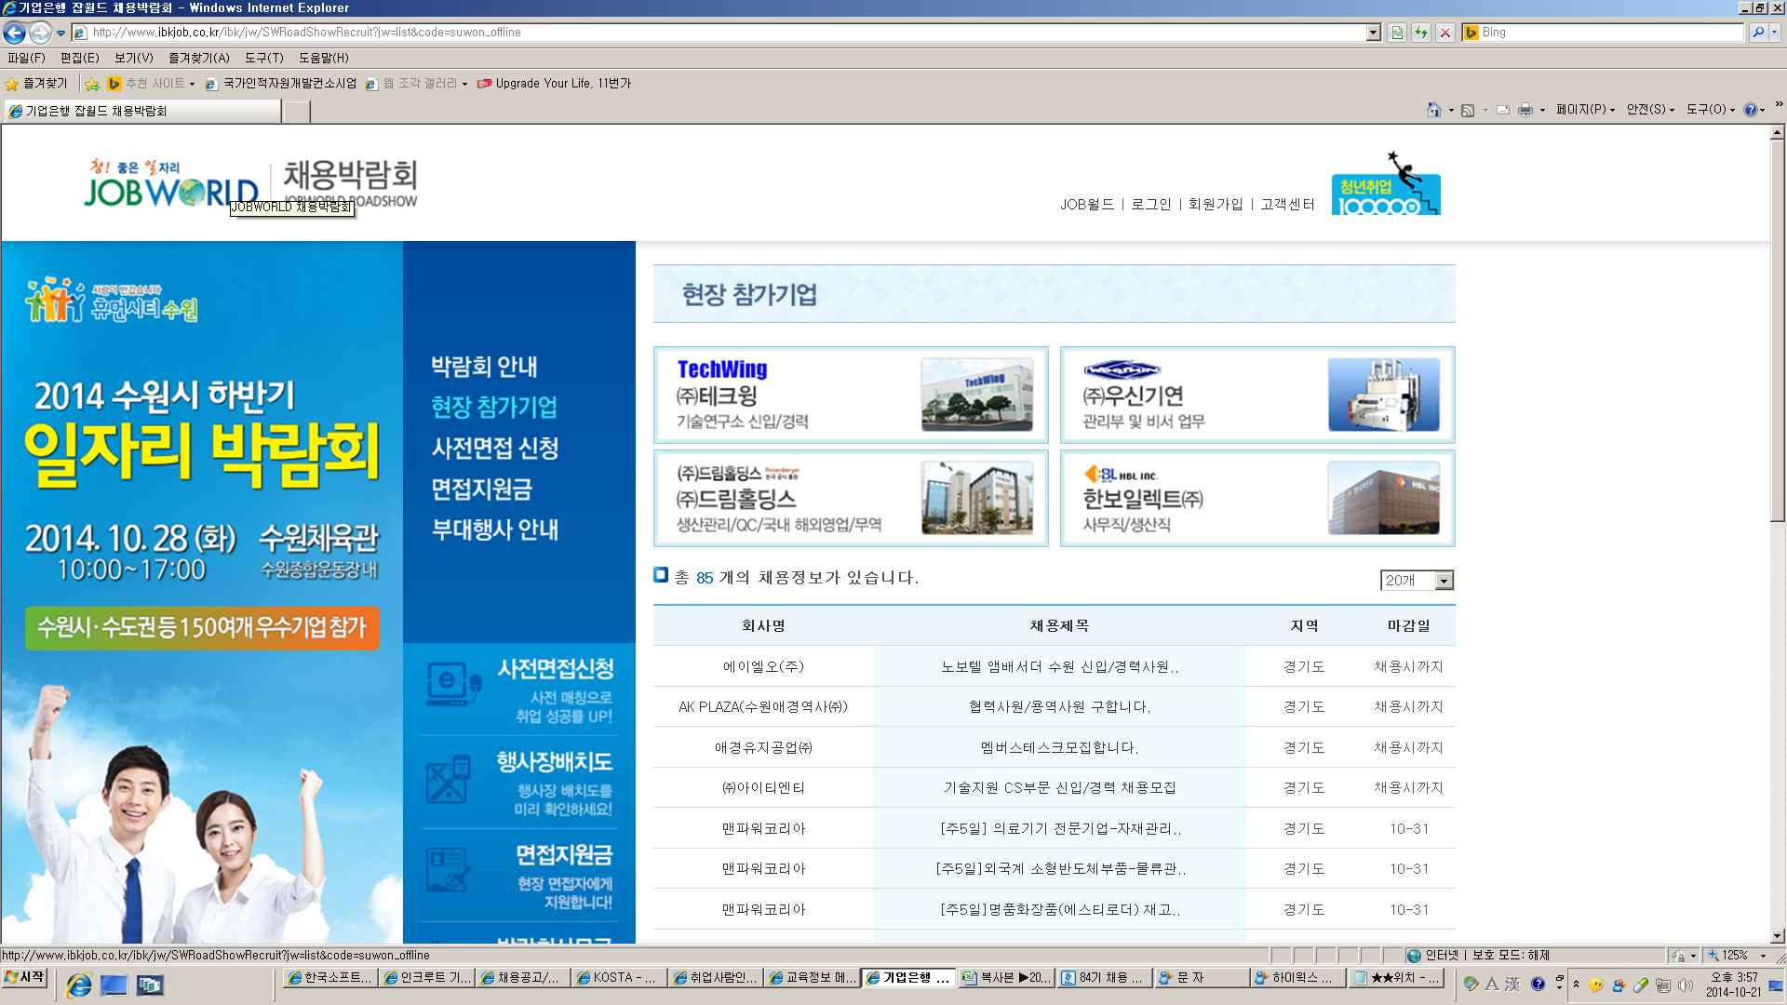Open the (주)테크윙 company card

(851, 395)
